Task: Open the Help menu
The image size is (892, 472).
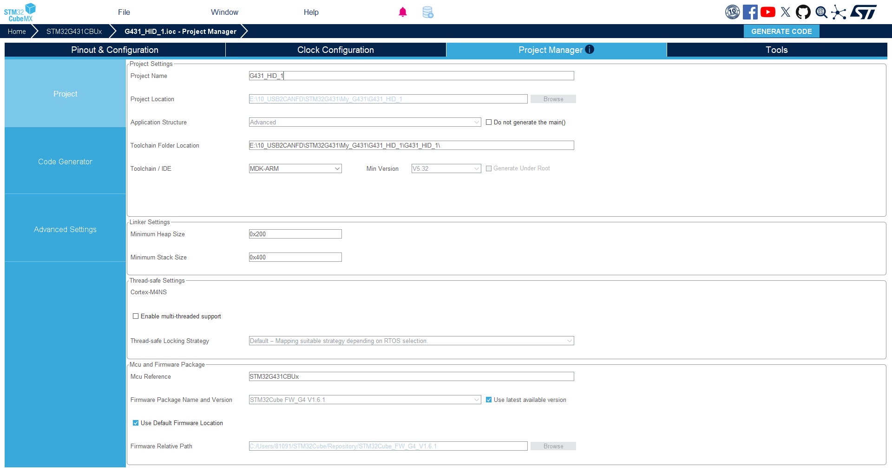Action: coord(311,12)
